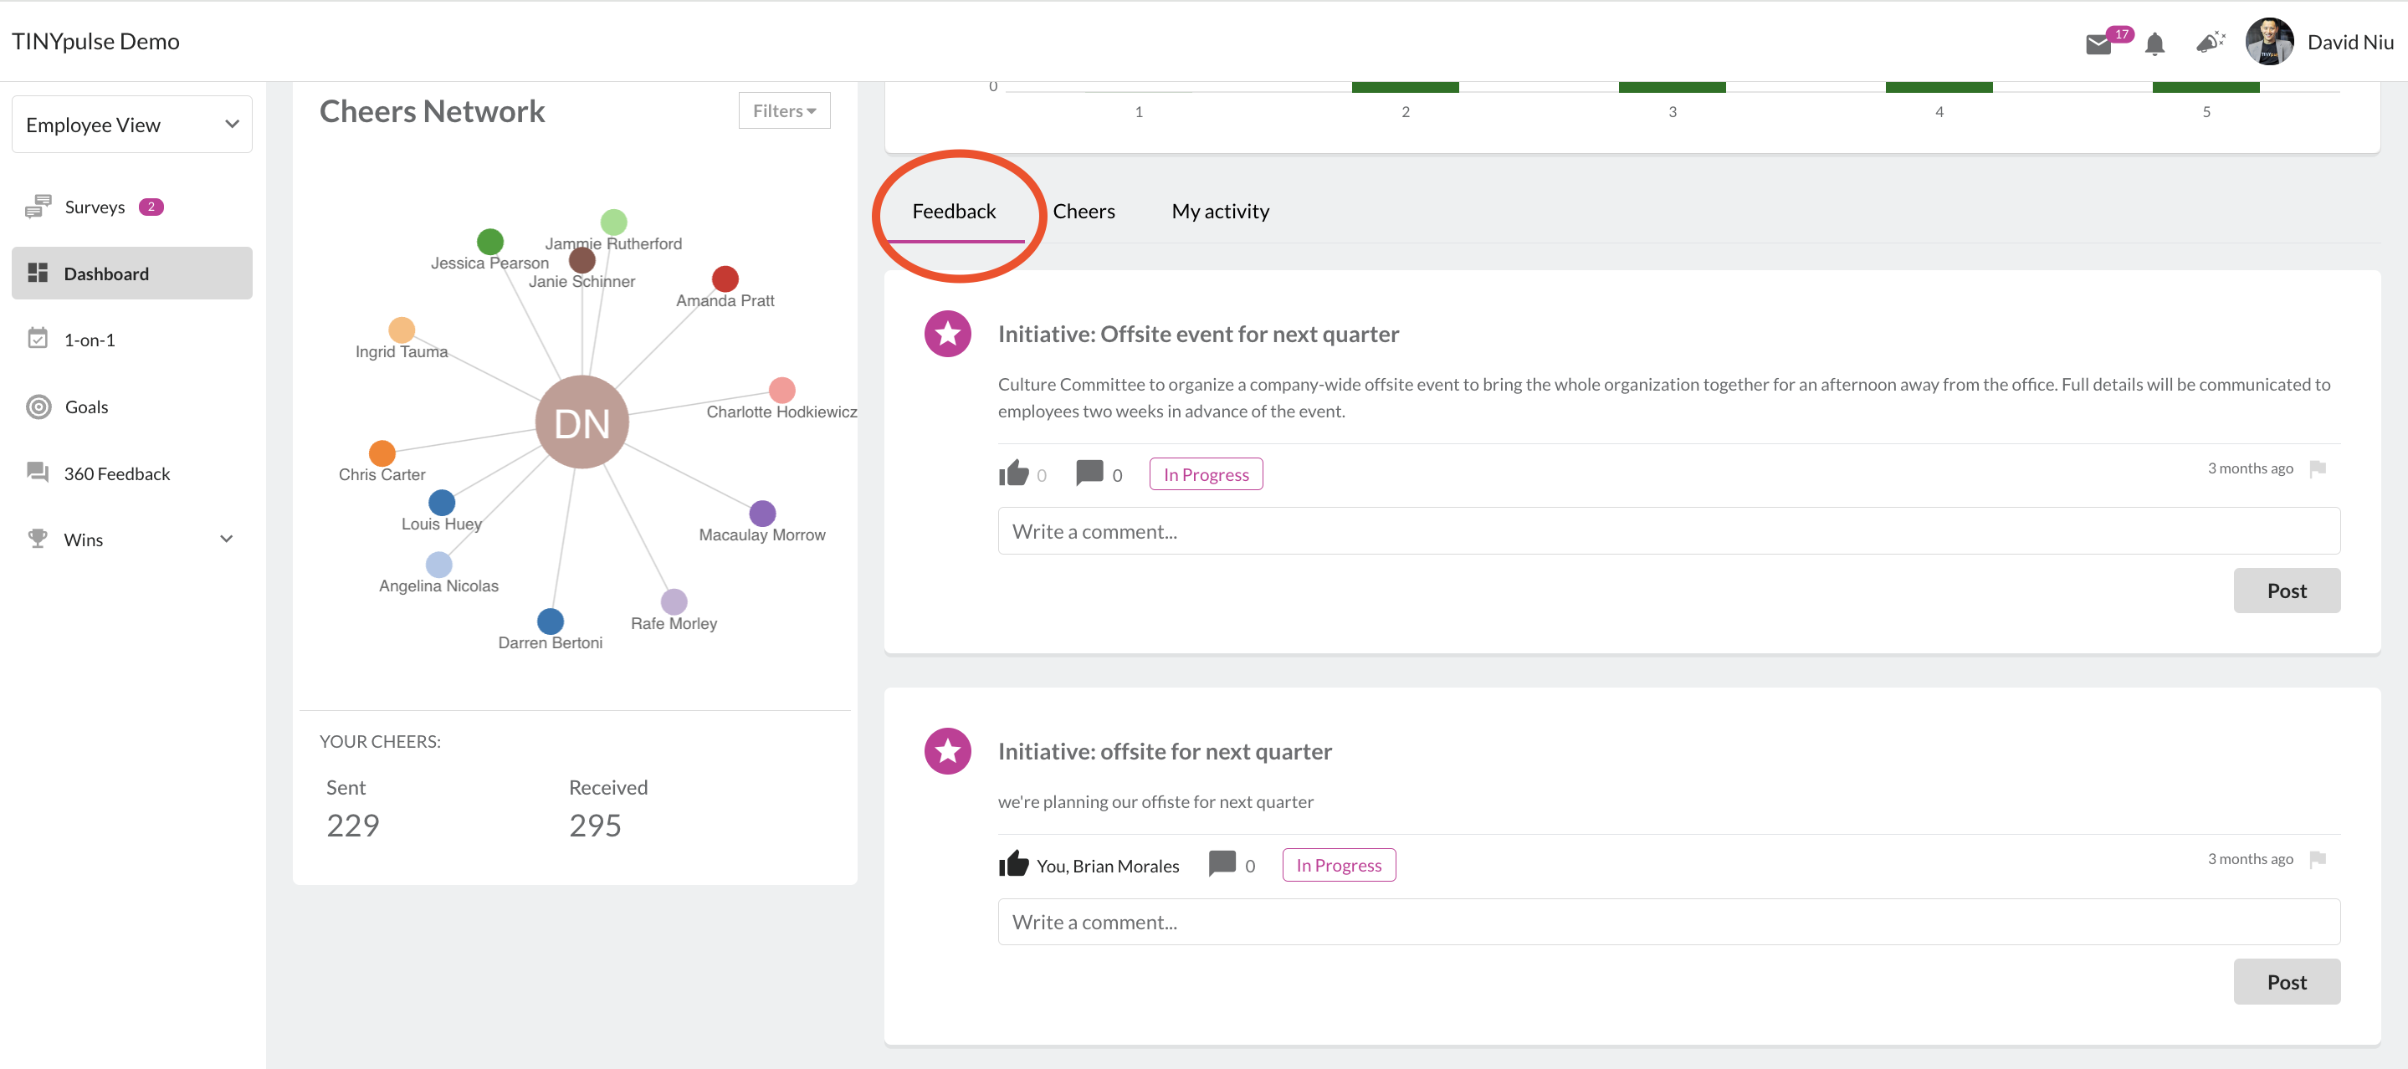Flag the Offsite event initiative post
Viewport: 2408px width, 1069px height.
(x=2318, y=468)
